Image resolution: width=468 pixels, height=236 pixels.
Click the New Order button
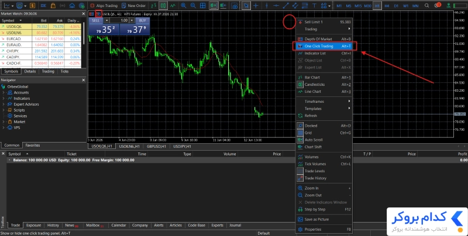(x=134, y=6)
